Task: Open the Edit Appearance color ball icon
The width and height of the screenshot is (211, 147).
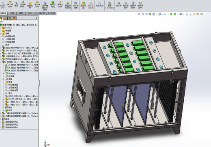Action: pos(171,14)
